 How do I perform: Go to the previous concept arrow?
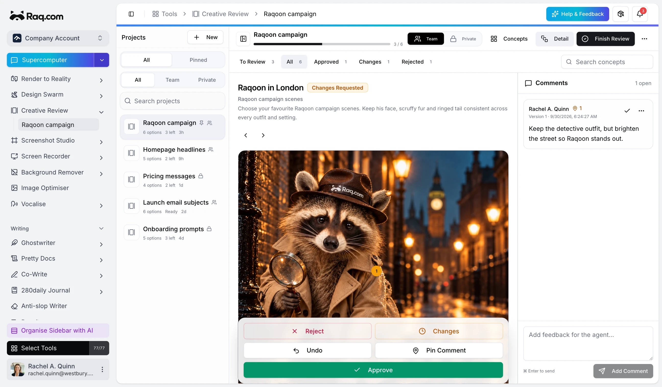click(246, 135)
